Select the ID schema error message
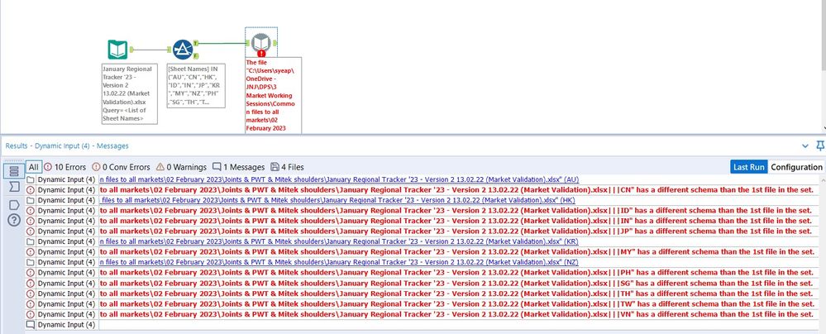This screenshot has width=826, height=334. click(x=456, y=210)
